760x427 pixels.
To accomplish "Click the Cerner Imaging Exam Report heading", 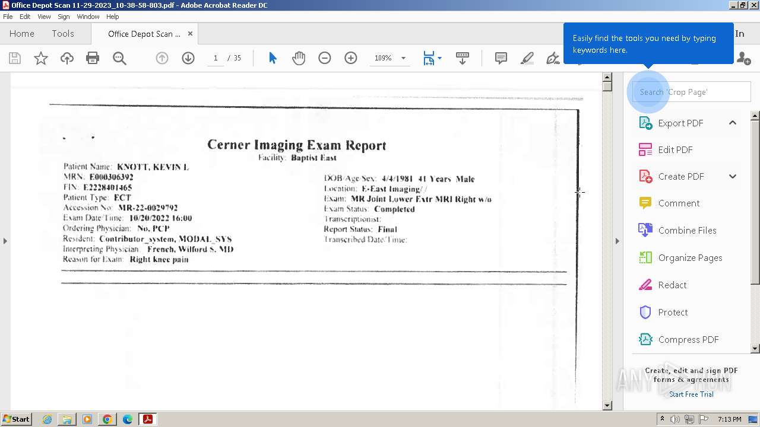I will click(296, 145).
